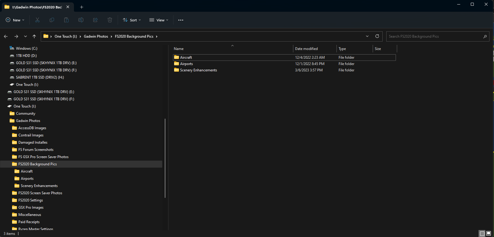
Task: Click the Airports folder icon in the file list
Action: (177, 64)
